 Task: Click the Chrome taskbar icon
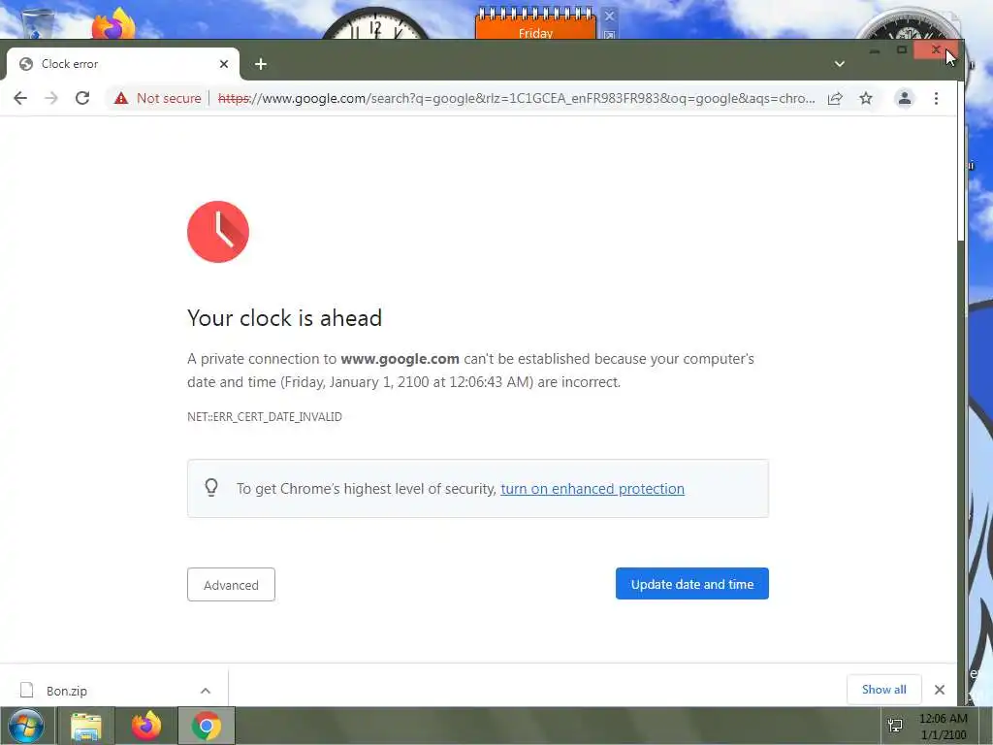207,726
